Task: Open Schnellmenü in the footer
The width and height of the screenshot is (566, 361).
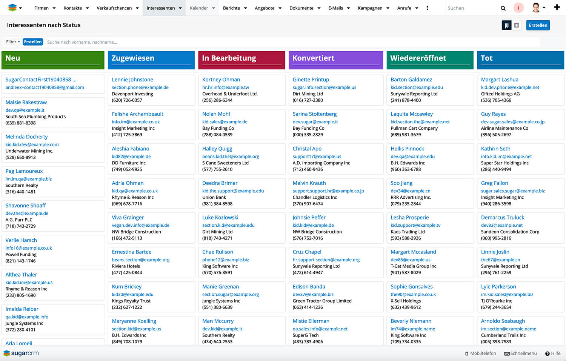Action: click(x=520, y=353)
